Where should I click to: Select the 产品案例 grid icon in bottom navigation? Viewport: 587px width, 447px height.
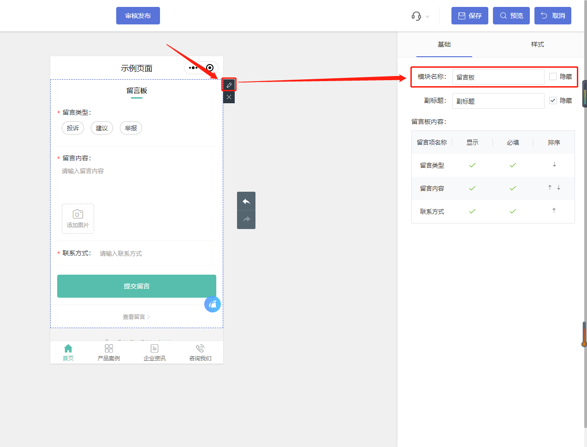click(x=109, y=349)
